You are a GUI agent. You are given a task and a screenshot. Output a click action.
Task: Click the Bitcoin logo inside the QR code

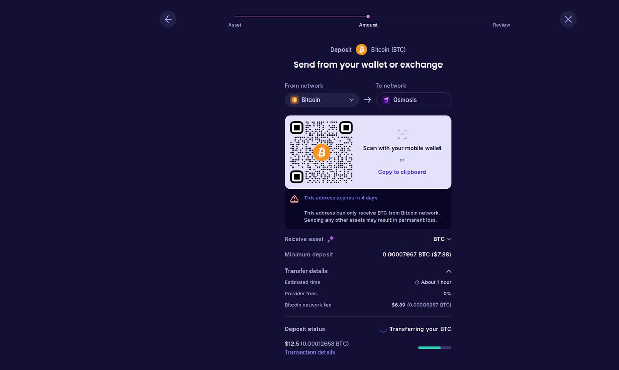click(x=321, y=152)
